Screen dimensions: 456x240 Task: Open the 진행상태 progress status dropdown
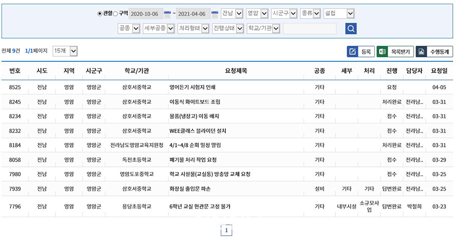click(x=228, y=29)
